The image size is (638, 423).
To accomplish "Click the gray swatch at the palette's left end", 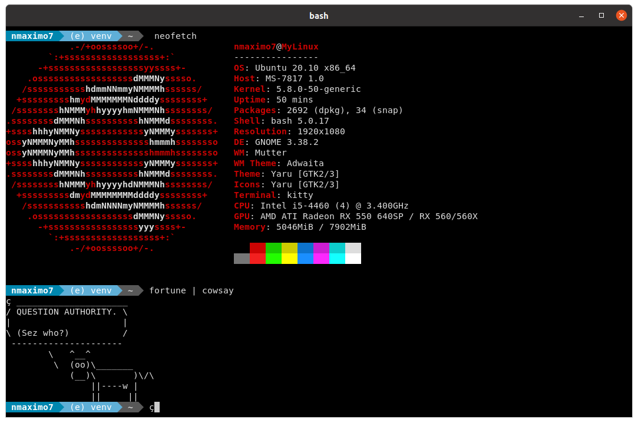I will point(242,257).
